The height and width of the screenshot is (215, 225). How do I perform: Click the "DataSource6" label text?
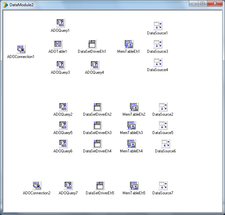coord(166,151)
